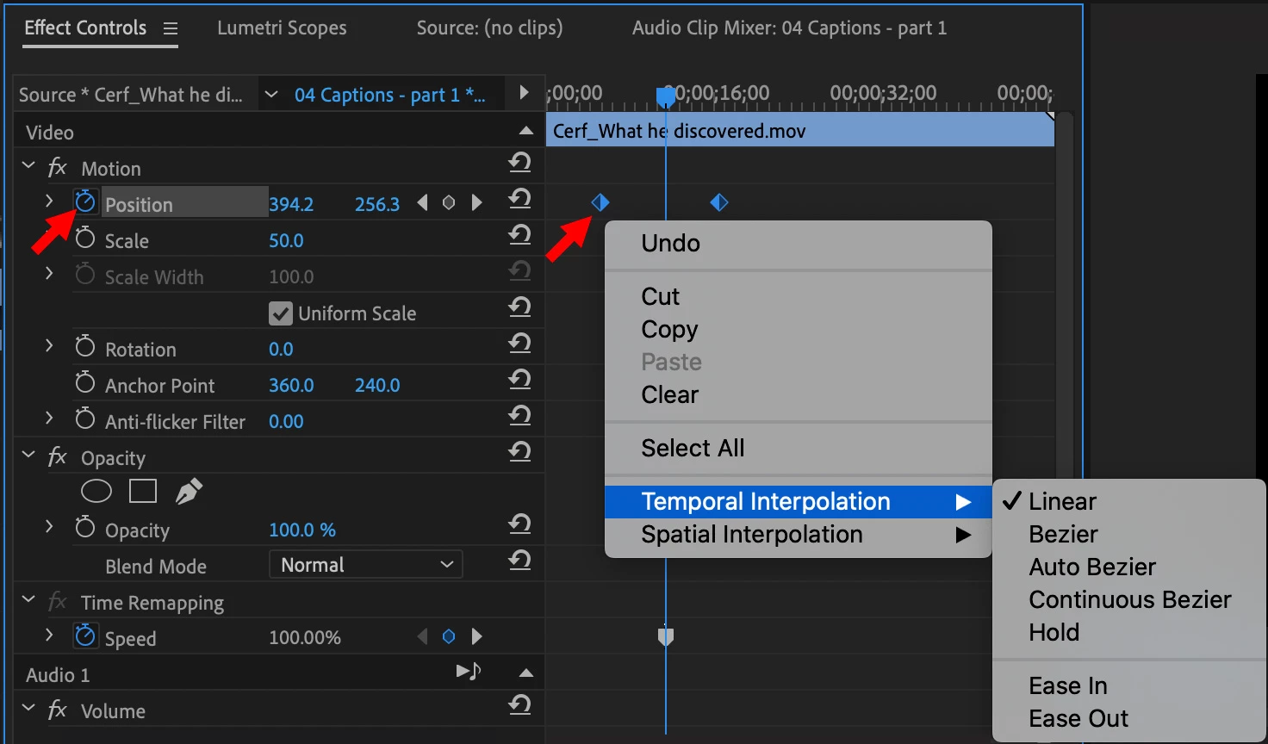
Task: Toggle the Scale stopwatch animation icon
Action: tap(85, 239)
